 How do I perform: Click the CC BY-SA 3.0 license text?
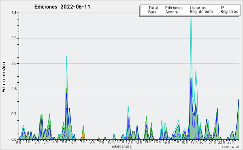click(230, 147)
